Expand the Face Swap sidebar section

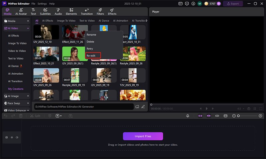(x=17, y=103)
